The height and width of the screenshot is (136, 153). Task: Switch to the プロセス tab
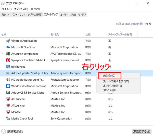[x=5, y=15]
